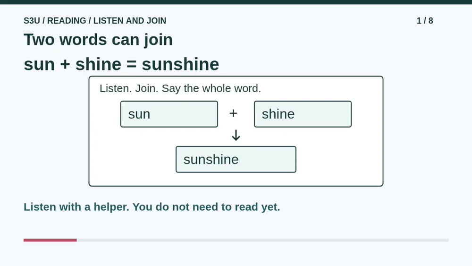Screen dimensions: 472x266
Task: Click the 'sun' word box
Action: pos(169,114)
